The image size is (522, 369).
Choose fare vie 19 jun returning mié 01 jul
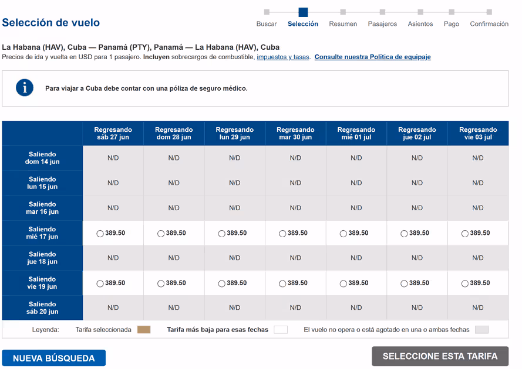(343, 283)
